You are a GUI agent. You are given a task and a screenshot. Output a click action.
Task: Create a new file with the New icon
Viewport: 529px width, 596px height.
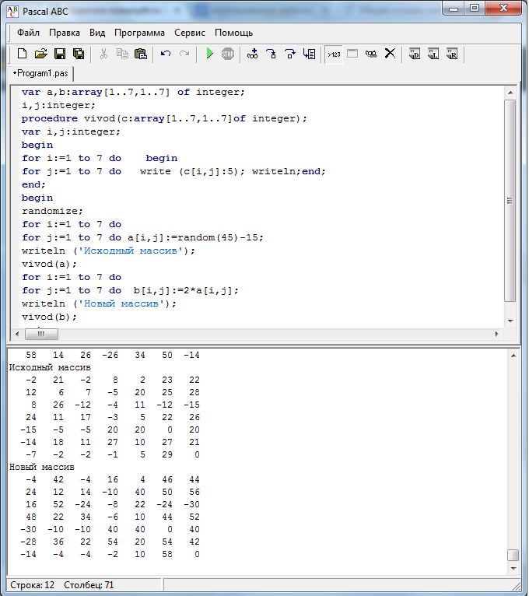[x=22, y=54]
